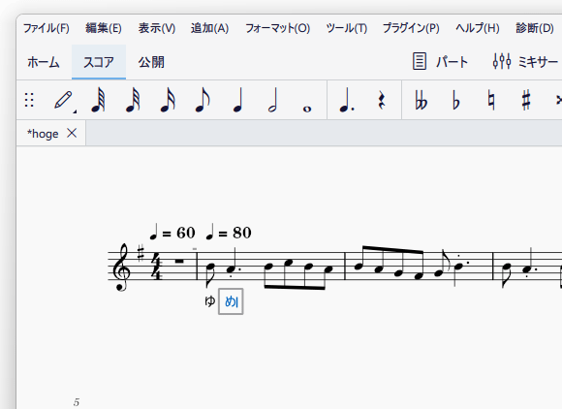The image size is (562, 409).
Task: Select the 16th note duration
Action: 168,101
